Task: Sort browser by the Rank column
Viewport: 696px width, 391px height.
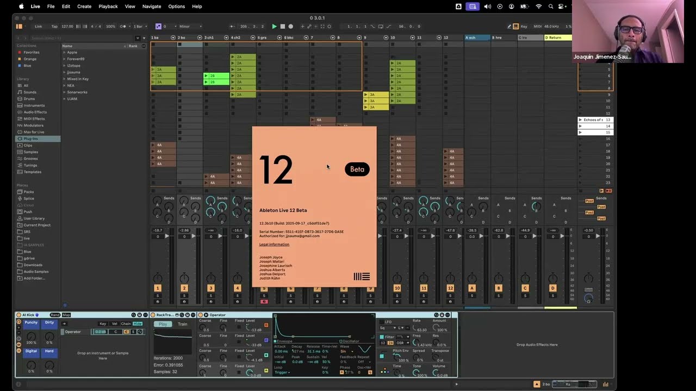Action: (133, 46)
